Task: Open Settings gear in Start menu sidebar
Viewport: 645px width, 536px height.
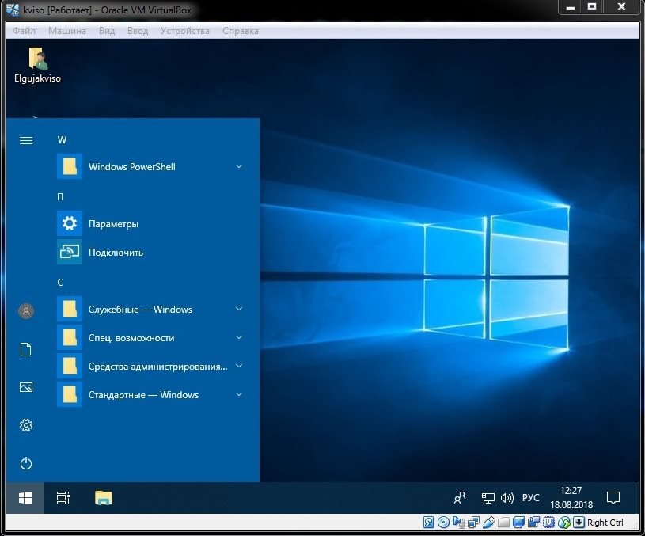Action: (26, 425)
